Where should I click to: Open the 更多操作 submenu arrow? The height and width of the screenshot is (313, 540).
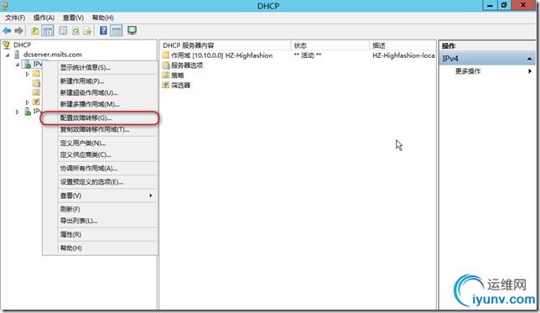point(530,71)
